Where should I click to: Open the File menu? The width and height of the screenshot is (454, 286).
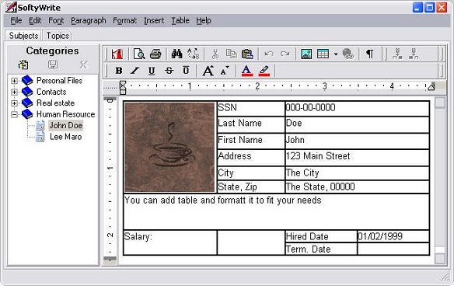[16, 20]
